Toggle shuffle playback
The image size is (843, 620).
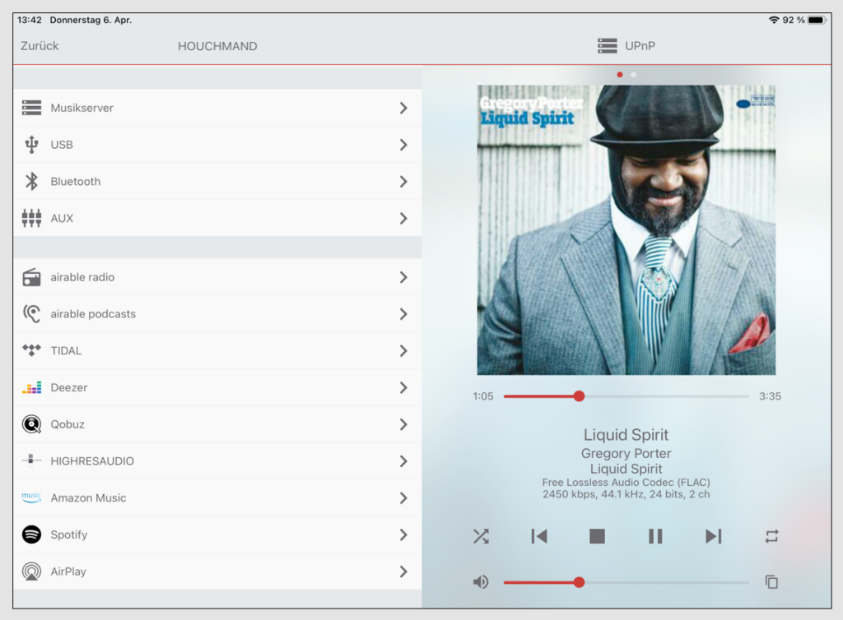481,536
